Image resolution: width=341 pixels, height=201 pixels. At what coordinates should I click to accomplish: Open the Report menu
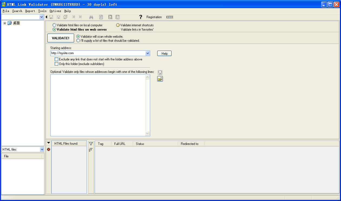pos(30,11)
